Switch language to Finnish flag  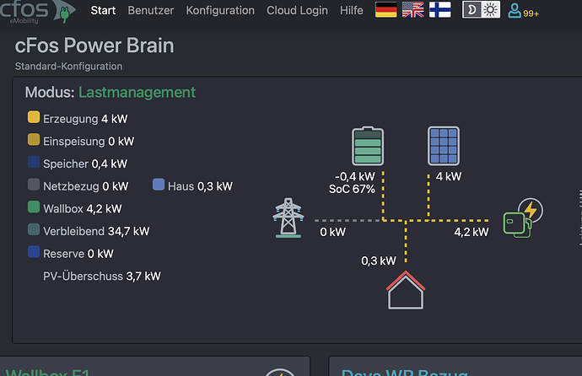(440, 9)
